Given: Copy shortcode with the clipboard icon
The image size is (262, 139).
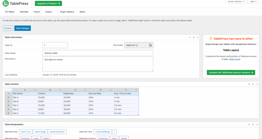Looking at the screenshot, I should click(x=150, y=45).
